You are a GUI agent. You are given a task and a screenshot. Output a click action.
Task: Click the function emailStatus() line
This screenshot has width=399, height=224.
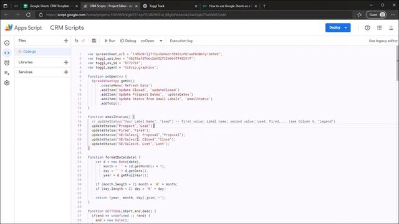(111, 117)
